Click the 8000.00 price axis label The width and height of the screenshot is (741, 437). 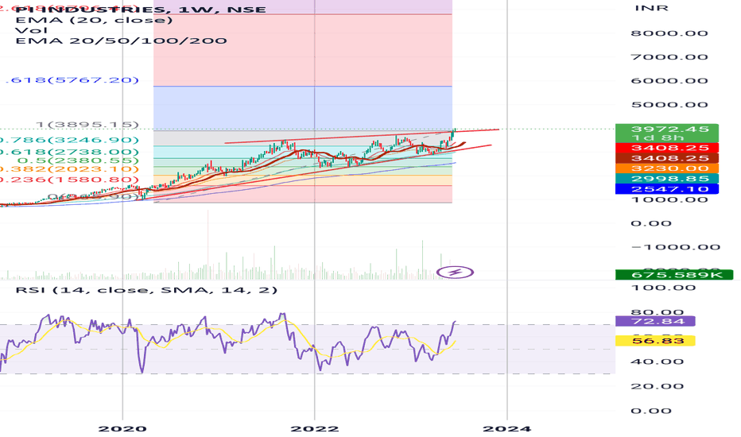click(669, 33)
